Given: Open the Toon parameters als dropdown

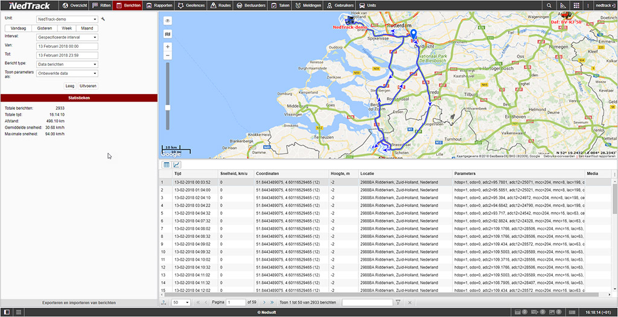Looking at the screenshot, I should (67, 73).
